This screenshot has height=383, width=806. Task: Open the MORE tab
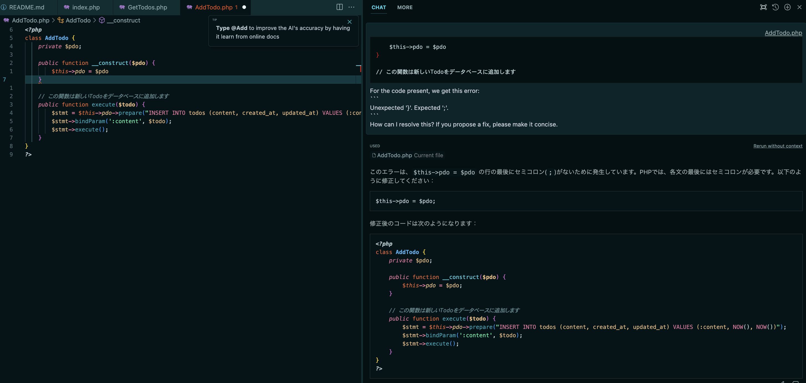coord(405,7)
